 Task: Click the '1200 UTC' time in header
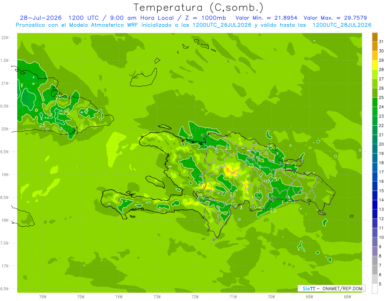coord(83,18)
